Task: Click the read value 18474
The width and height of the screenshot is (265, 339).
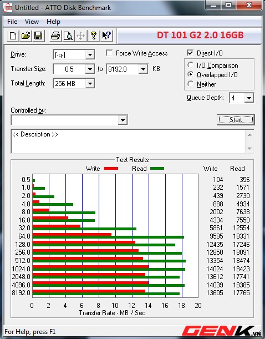Action: tap(241, 261)
